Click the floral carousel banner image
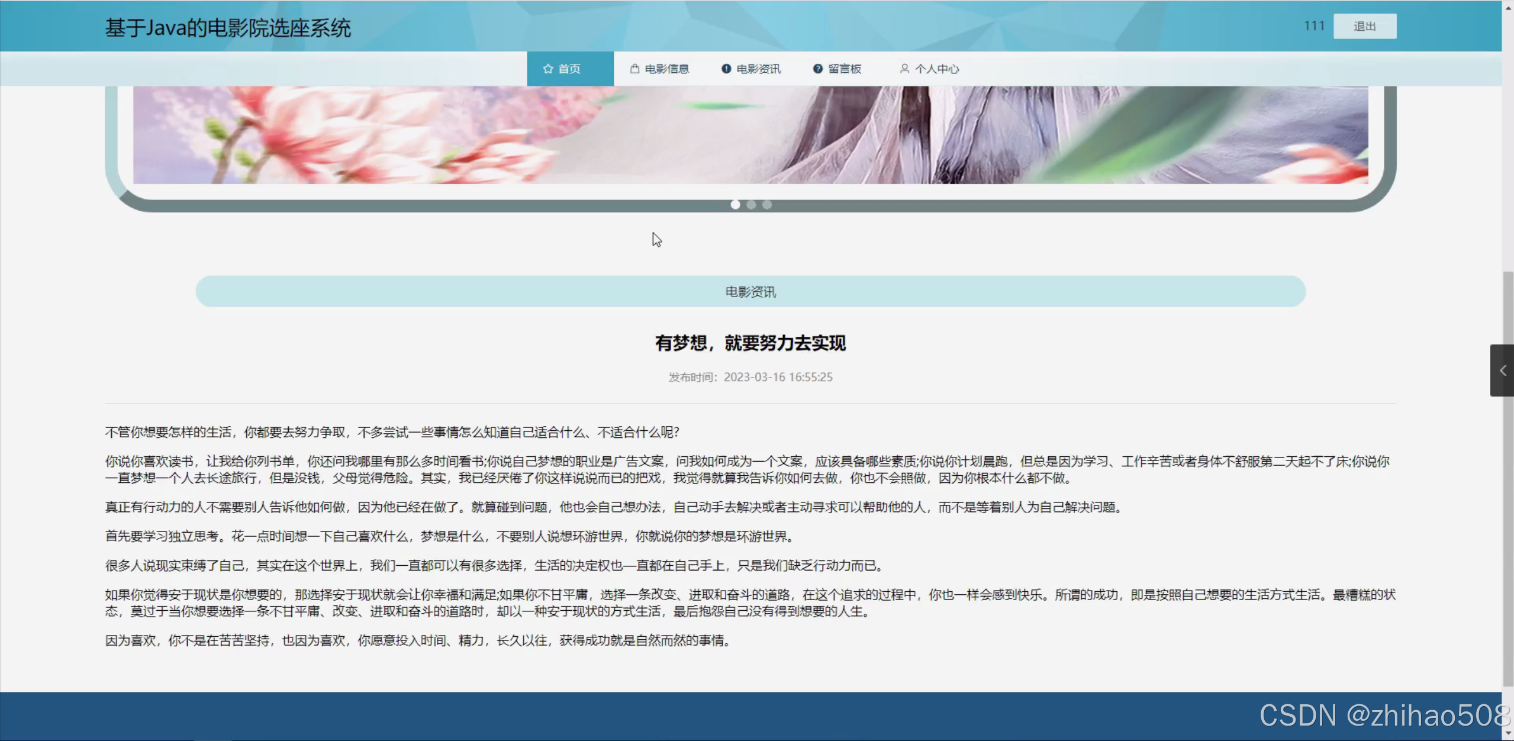 pos(750,135)
